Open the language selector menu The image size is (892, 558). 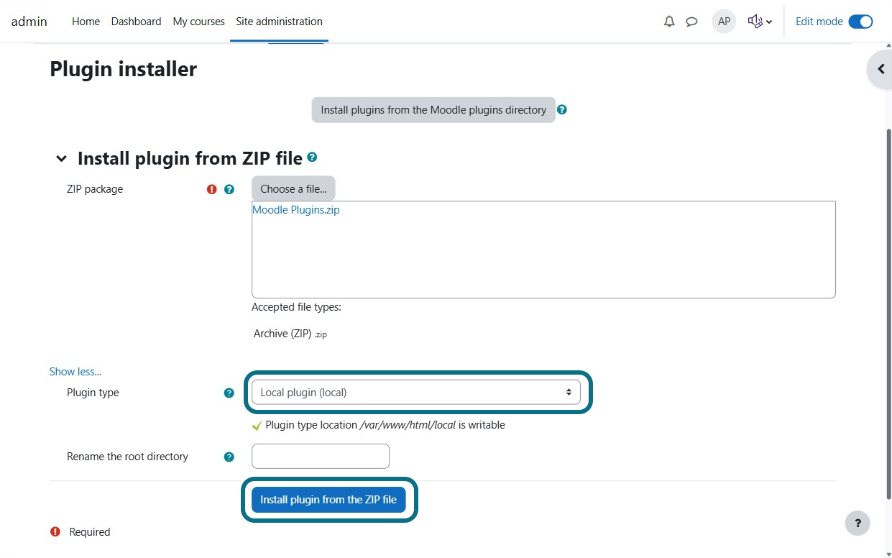pos(760,22)
